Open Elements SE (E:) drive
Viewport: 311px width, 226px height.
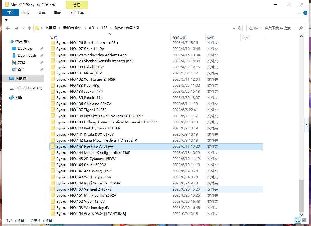pos(29,88)
